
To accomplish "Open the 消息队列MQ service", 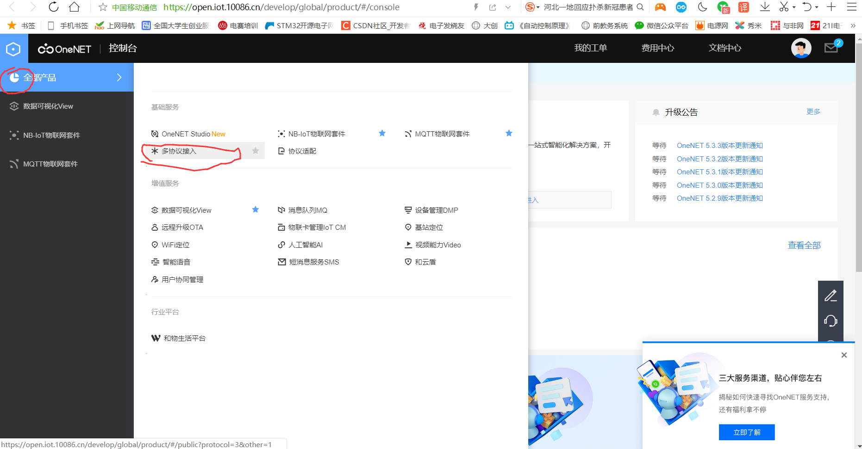I will tap(307, 210).
